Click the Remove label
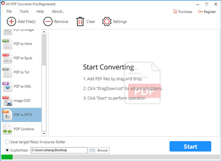This screenshot has height=161, width=221. pos(61,22)
